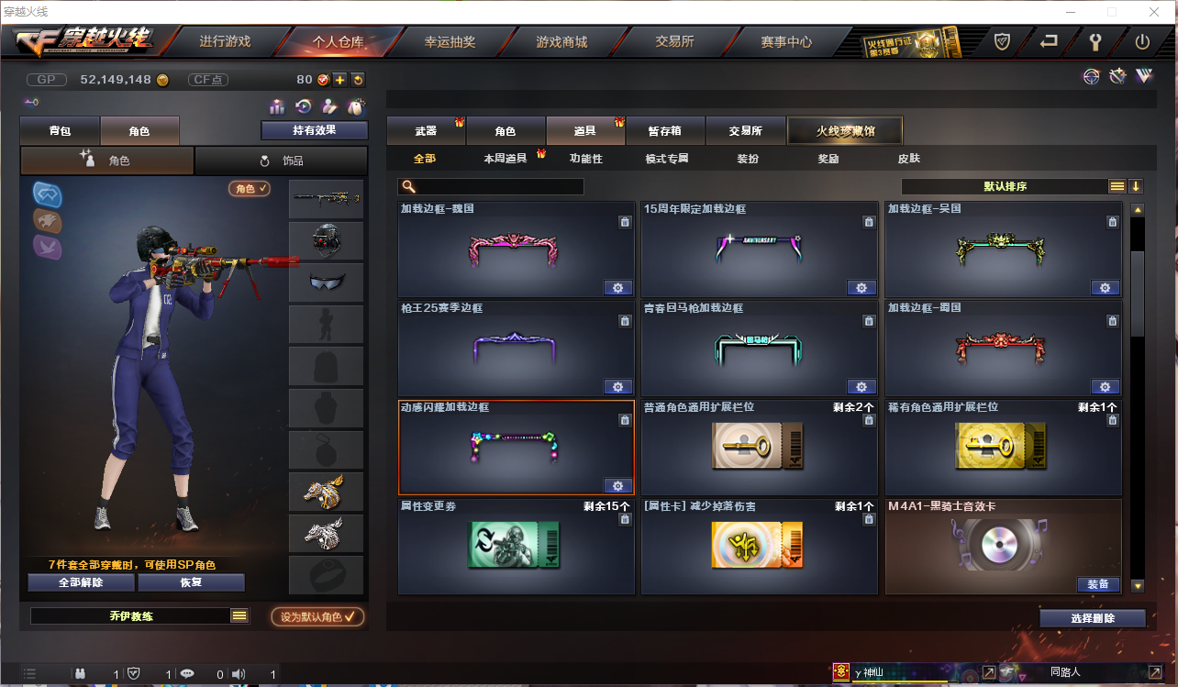Click the power icon in top navigation
1178x687 pixels.
tap(1142, 41)
